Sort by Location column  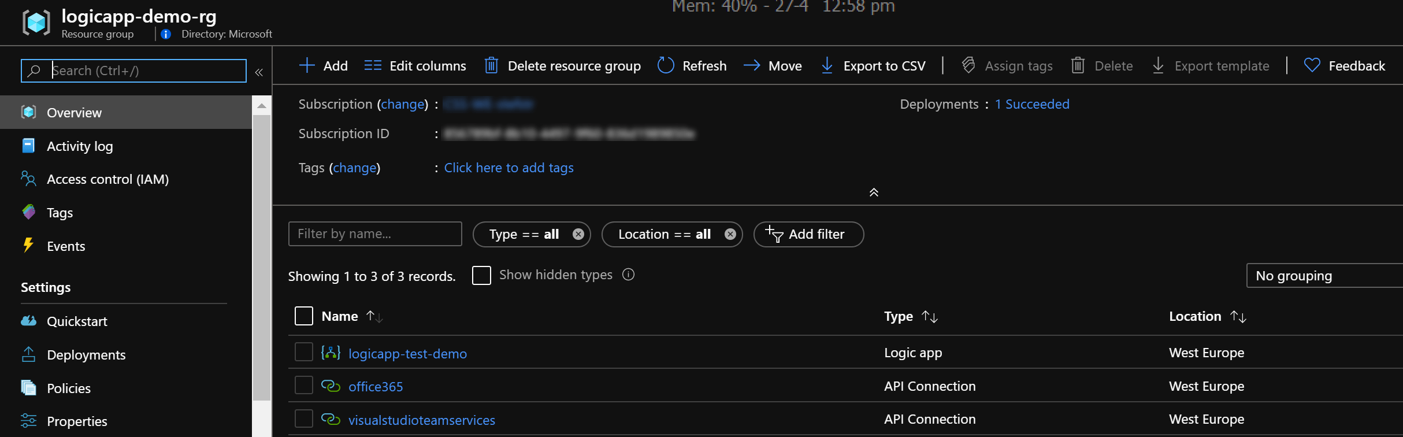click(x=1208, y=316)
